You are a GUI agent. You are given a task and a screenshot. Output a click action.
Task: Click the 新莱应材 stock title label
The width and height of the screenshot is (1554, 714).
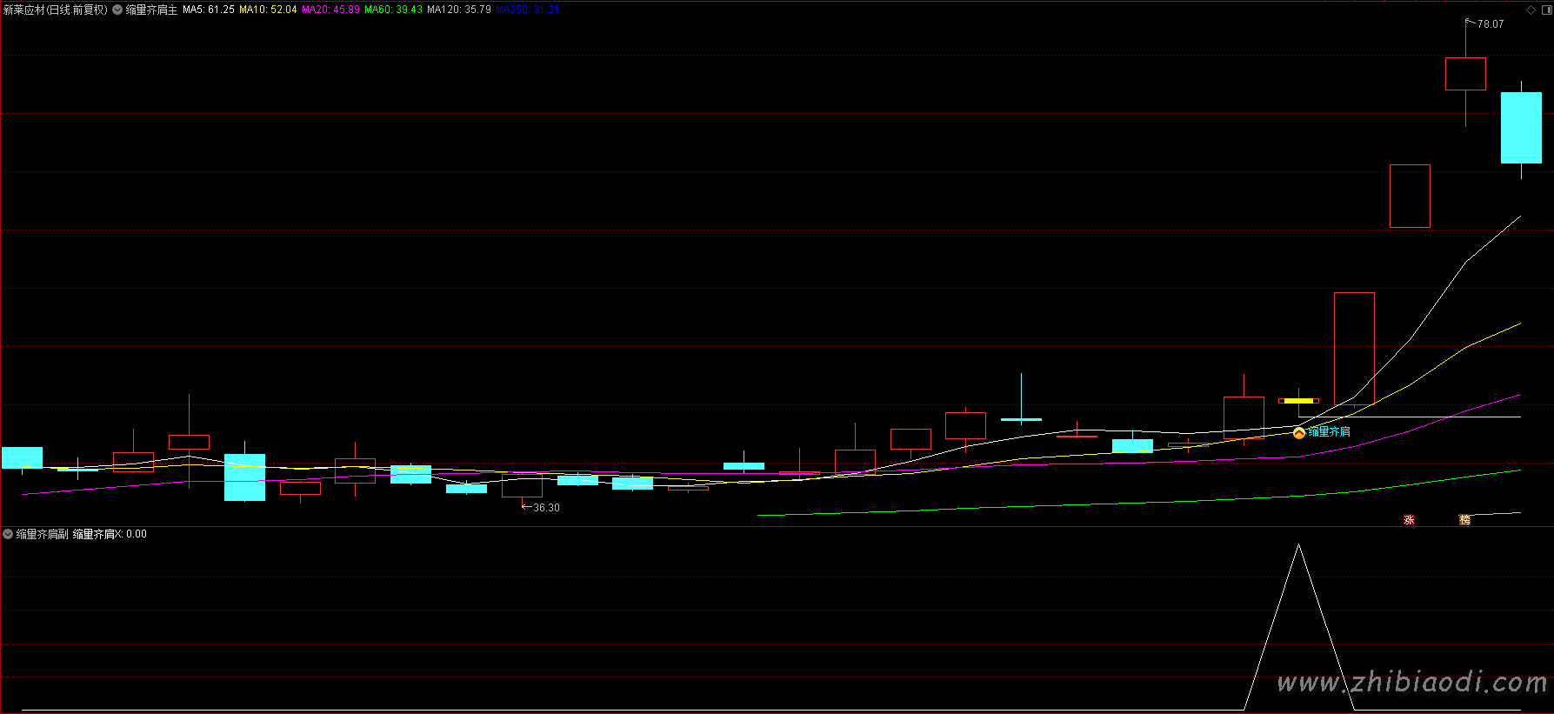(x=56, y=10)
